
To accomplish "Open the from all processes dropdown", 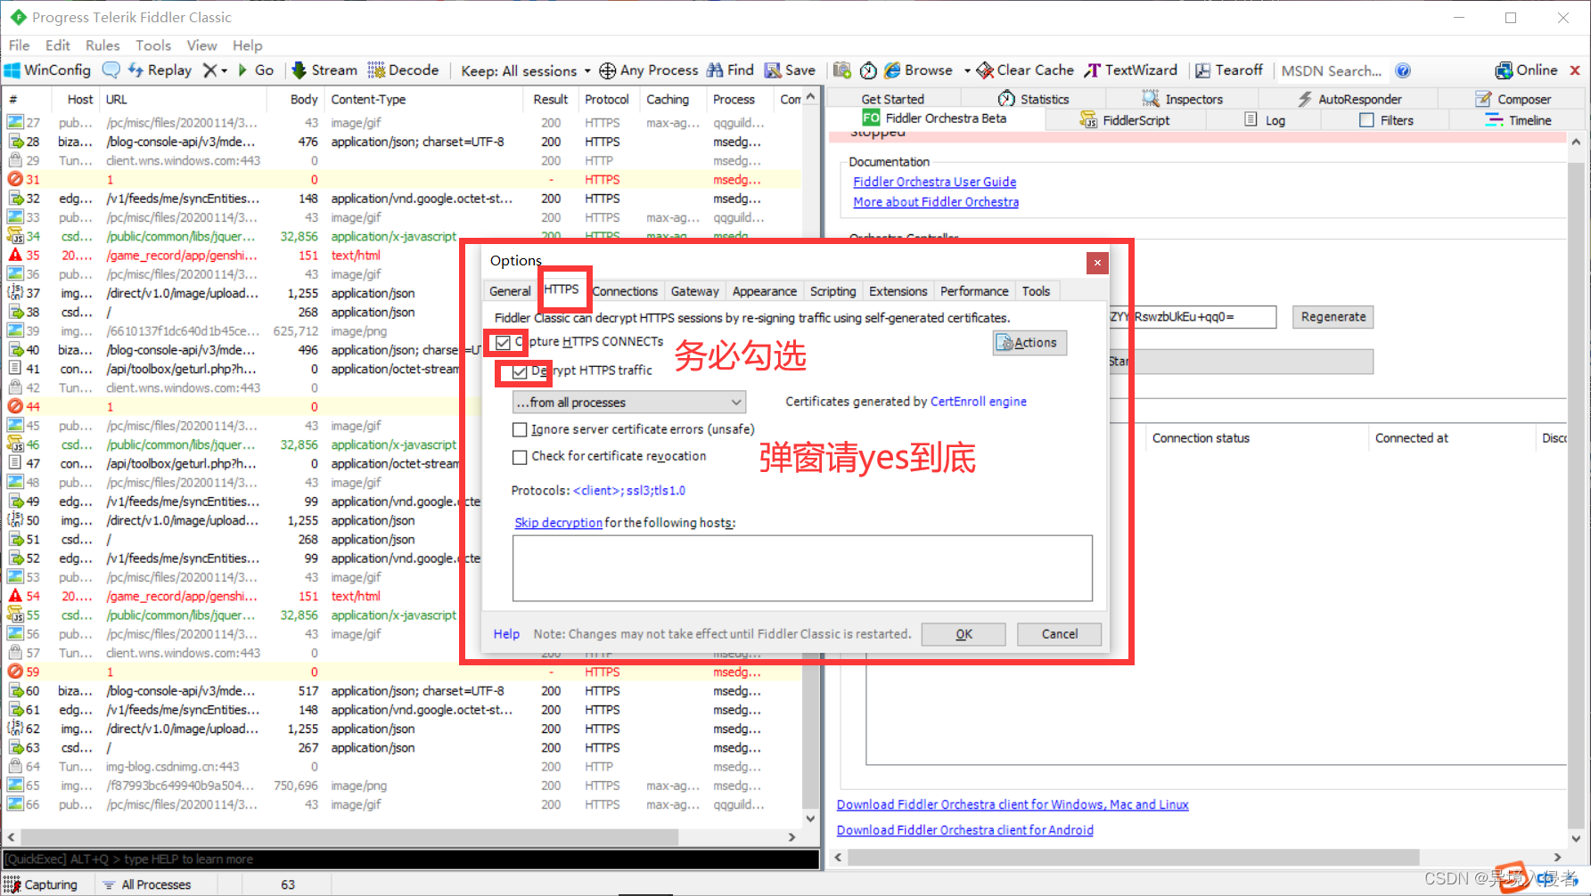I will (x=629, y=403).
